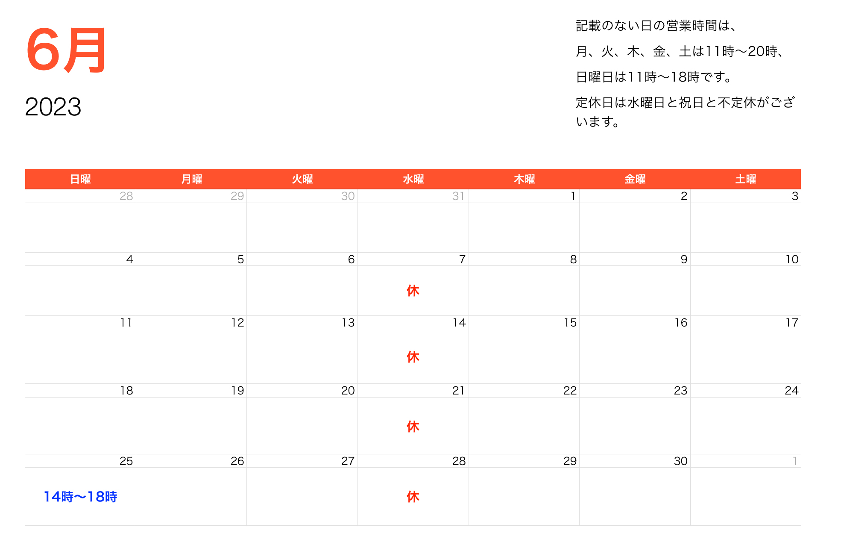The width and height of the screenshot is (844, 542).
Task: Click date 8 in the 木曜 column
Action: click(x=573, y=259)
